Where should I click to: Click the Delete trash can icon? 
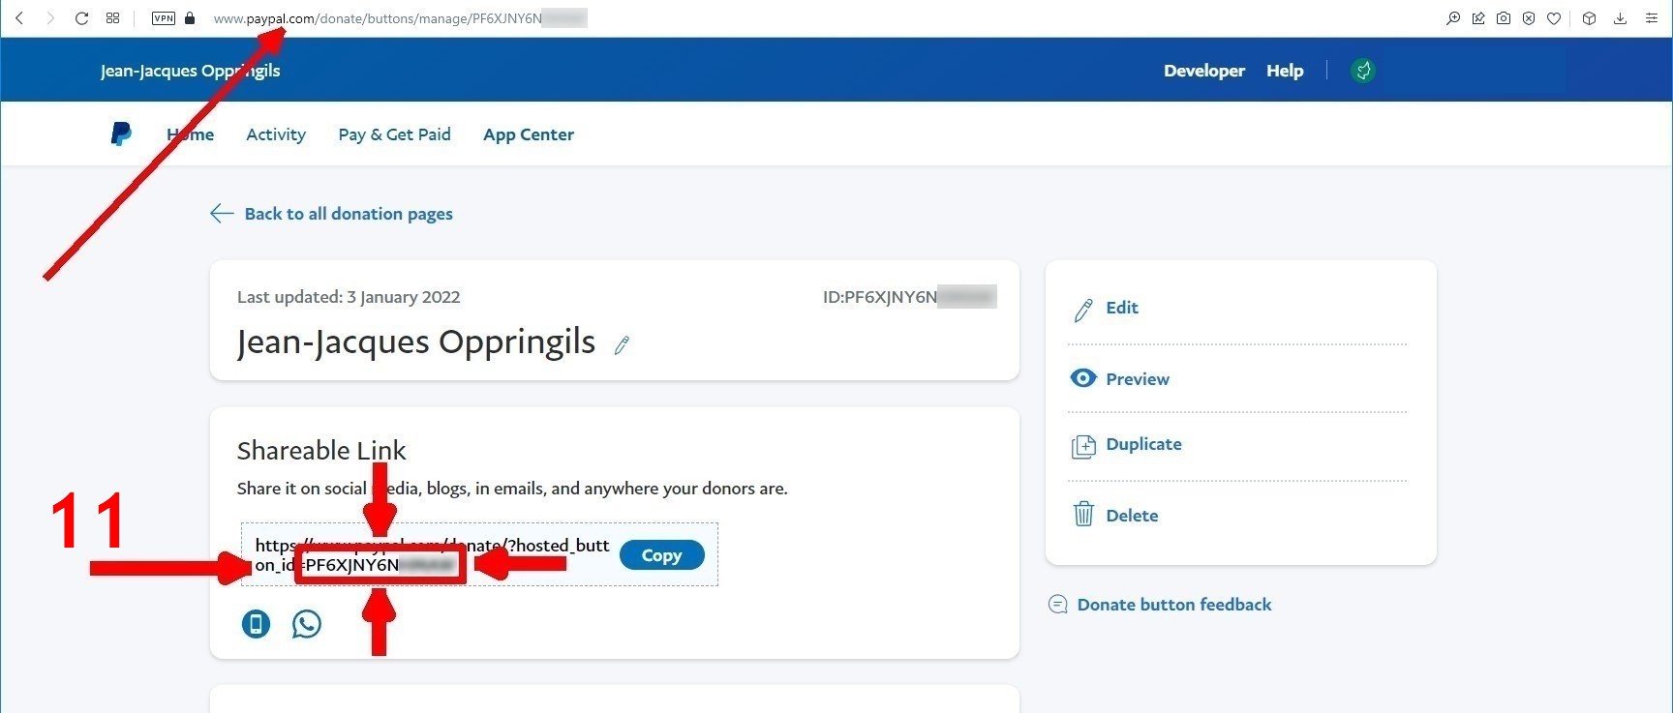pos(1083,514)
